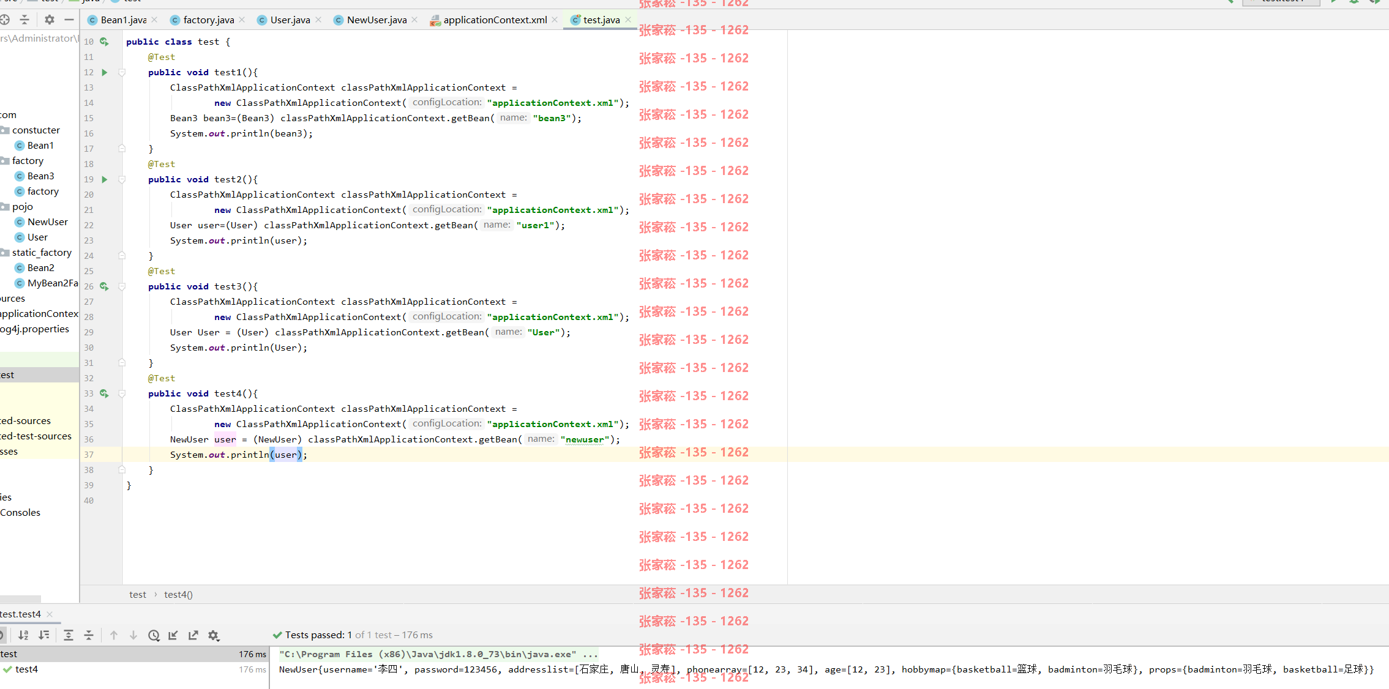Switch to Bean1.java tab
Image resolution: width=1389 pixels, height=689 pixels.
[123, 20]
